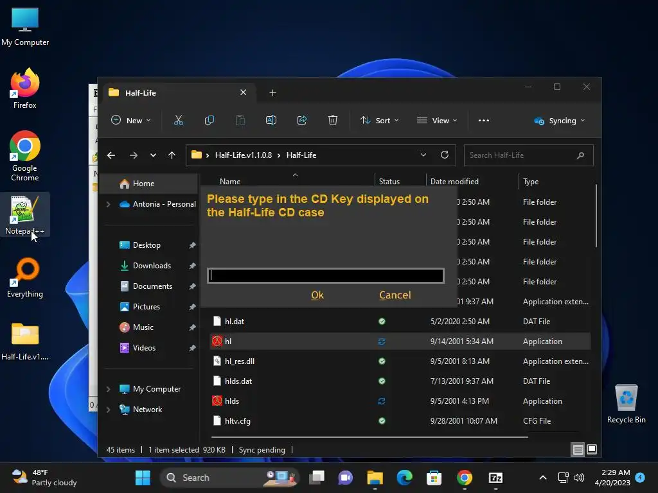Open Microsoft Edge from taskbar
This screenshot has width=658, height=493.
click(x=405, y=478)
